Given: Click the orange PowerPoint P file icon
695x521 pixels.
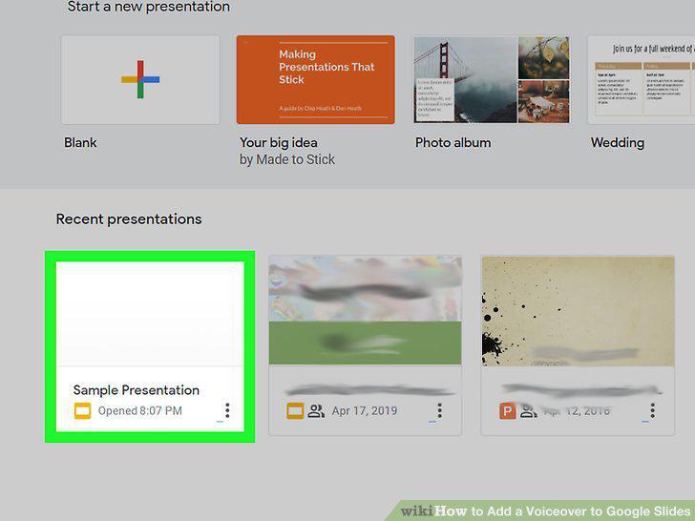Looking at the screenshot, I should click(508, 410).
